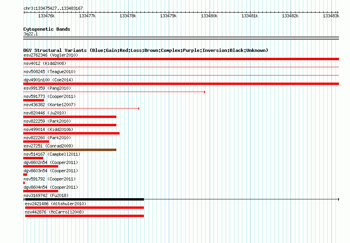Viewport: 350px width, 243px height.
Task: Click the 133476k ruler label
Action: coord(46,16)
